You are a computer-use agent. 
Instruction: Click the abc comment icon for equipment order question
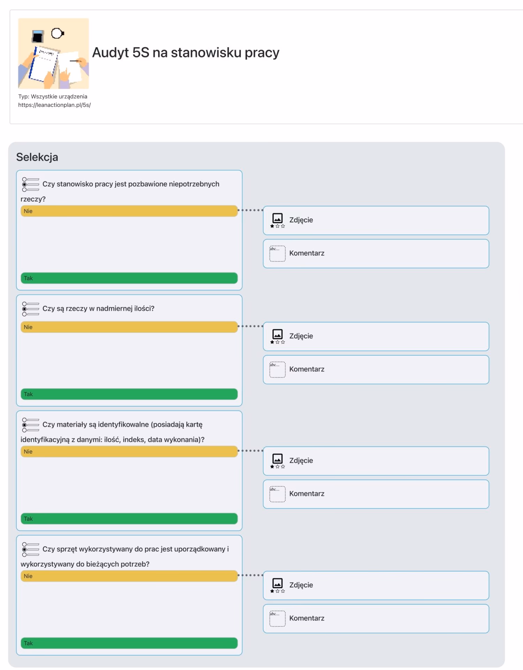tap(278, 618)
